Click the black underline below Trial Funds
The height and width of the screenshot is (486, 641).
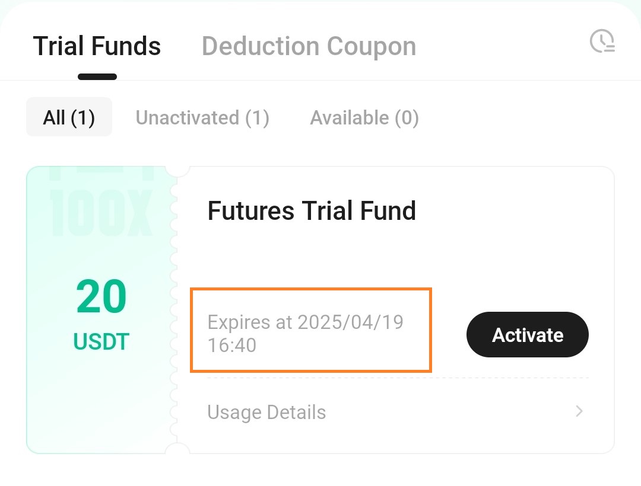point(97,76)
